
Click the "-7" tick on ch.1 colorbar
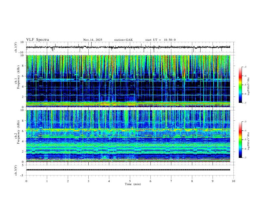245,103
